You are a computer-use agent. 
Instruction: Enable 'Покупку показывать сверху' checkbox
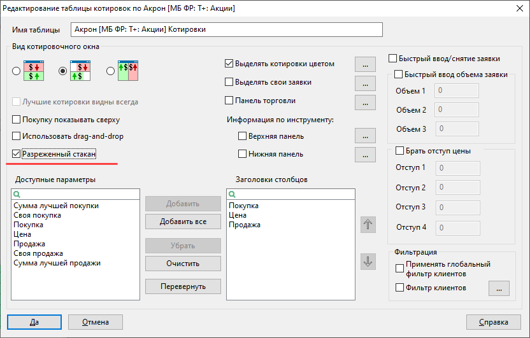(17, 120)
